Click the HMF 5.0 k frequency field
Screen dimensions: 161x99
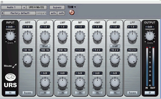pyautogui.click(x=97, y=50)
